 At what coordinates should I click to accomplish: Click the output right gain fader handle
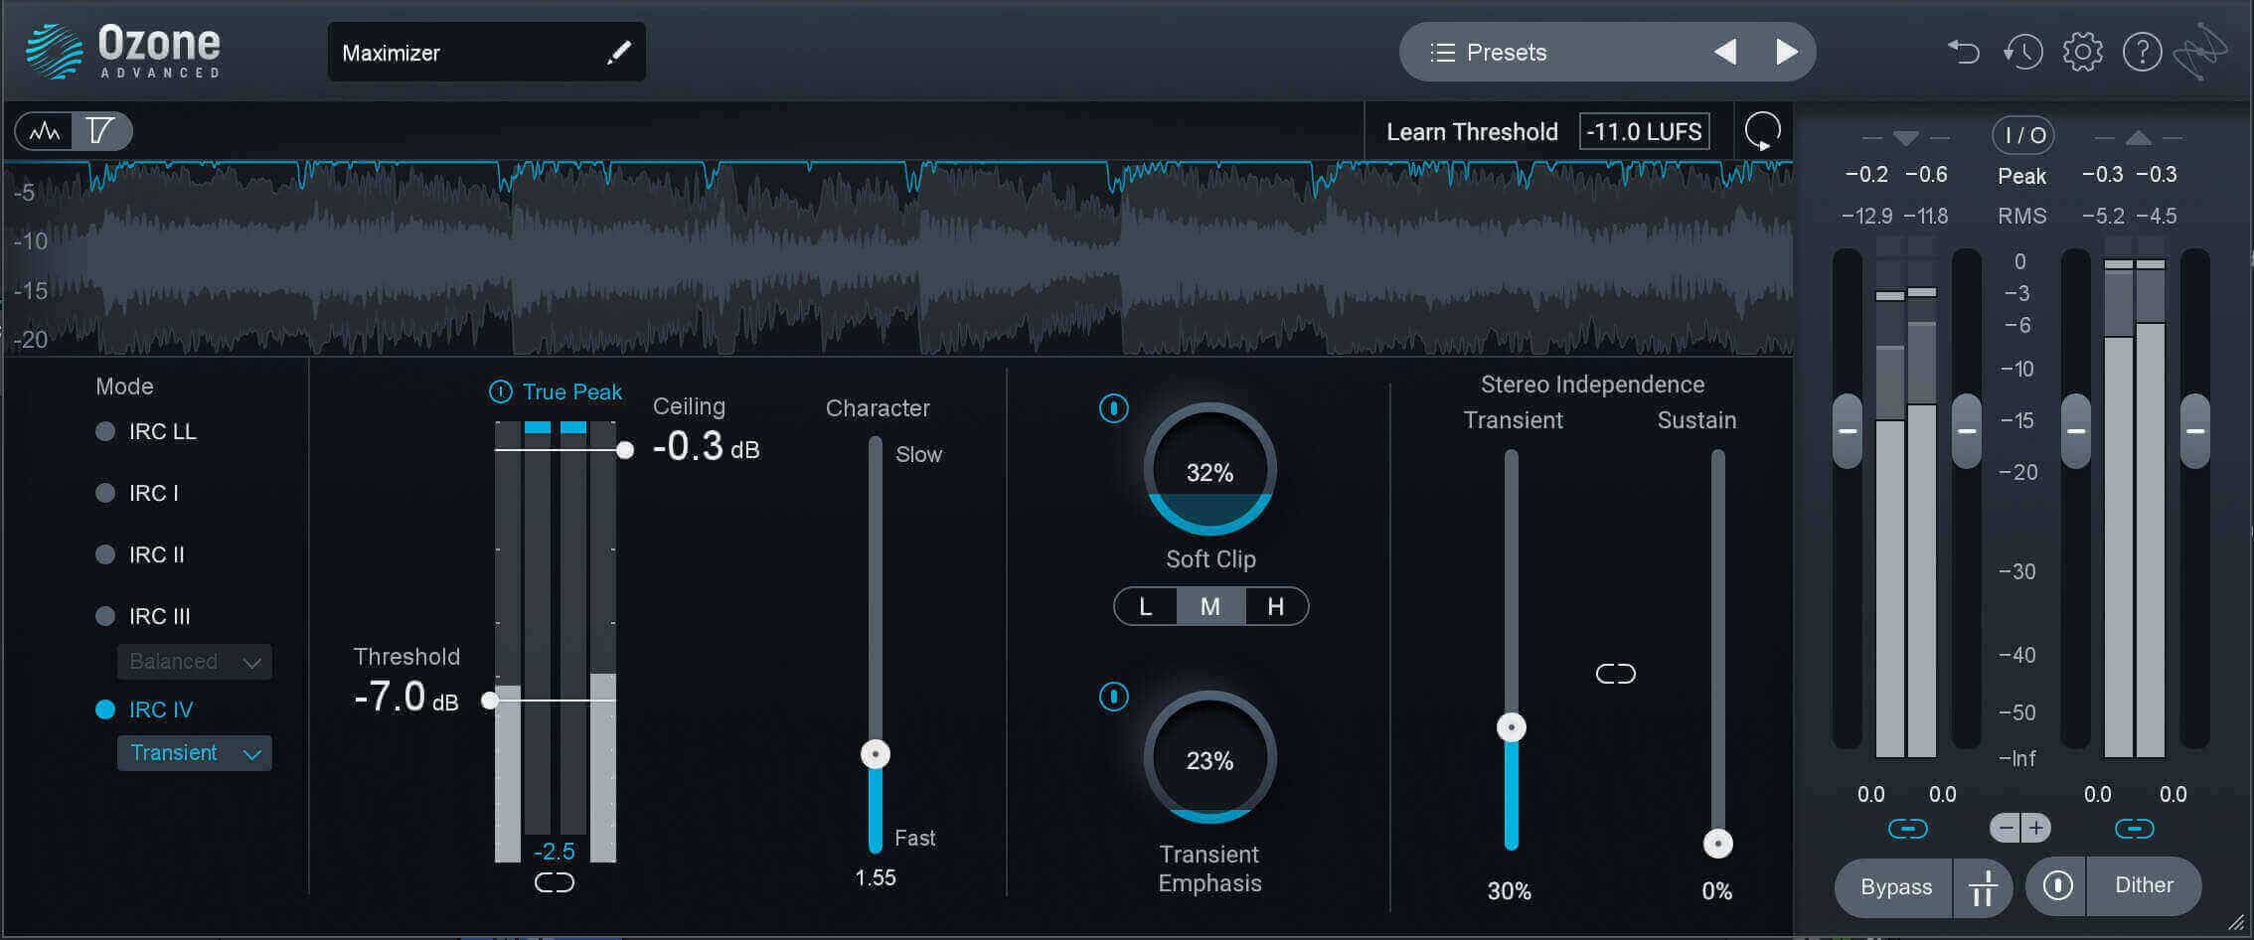coord(2195,431)
